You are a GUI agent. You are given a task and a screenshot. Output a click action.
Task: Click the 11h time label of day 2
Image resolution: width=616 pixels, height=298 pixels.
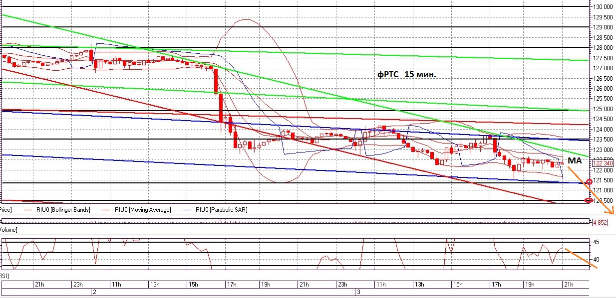116,285
